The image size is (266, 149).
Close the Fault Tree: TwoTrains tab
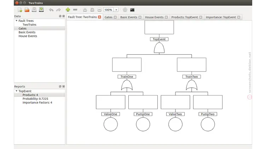(x=99, y=17)
